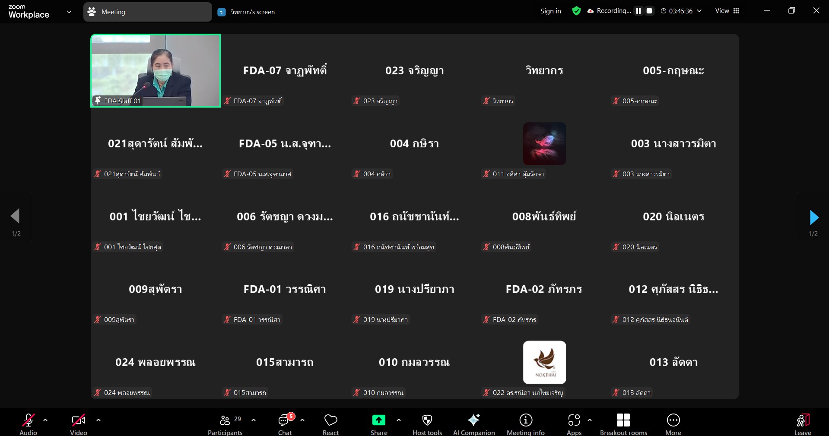Open the More options menu
Image resolution: width=829 pixels, height=436 pixels.
673,423
